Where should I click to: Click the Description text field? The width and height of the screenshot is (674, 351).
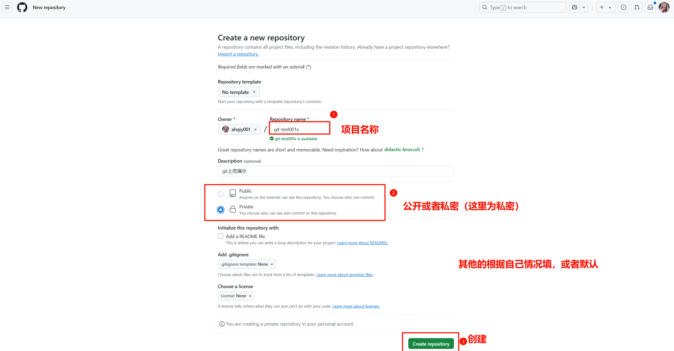[x=336, y=171]
